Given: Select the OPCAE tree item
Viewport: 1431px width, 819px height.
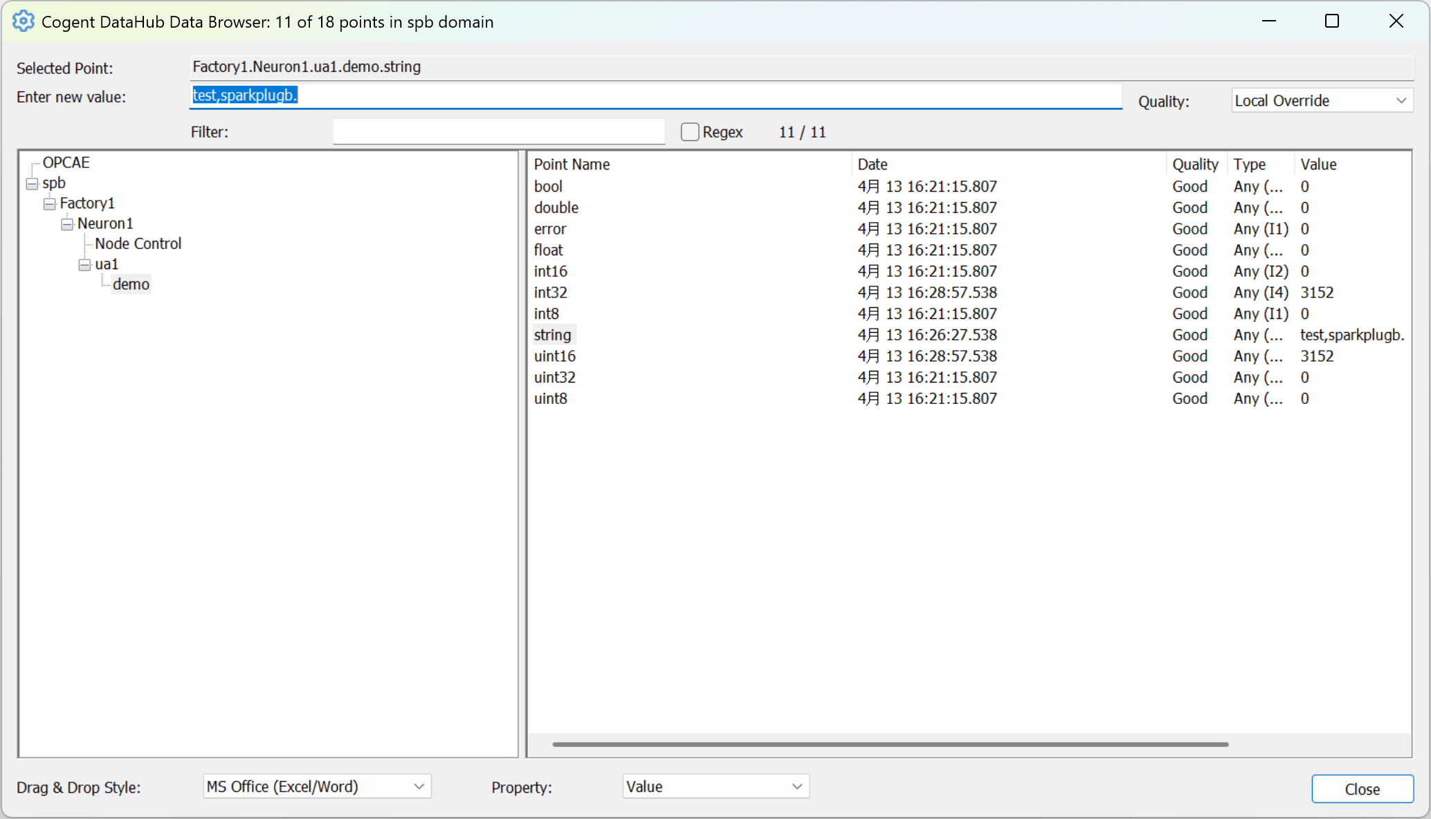Looking at the screenshot, I should pos(66,163).
